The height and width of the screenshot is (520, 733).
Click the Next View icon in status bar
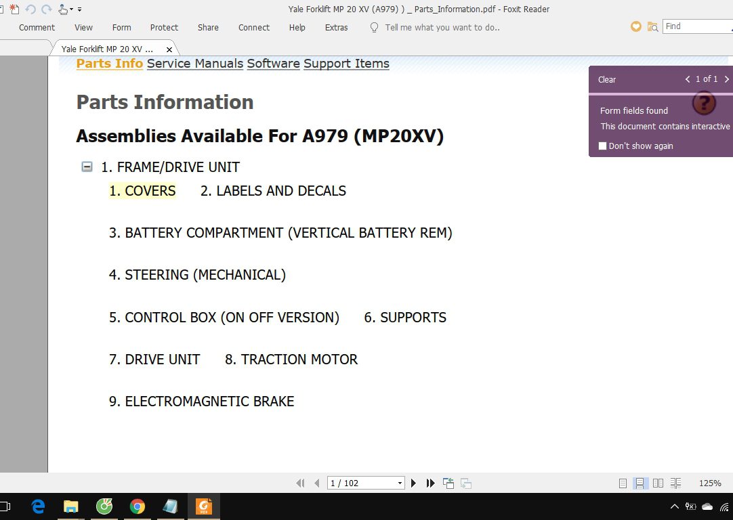click(x=465, y=483)
